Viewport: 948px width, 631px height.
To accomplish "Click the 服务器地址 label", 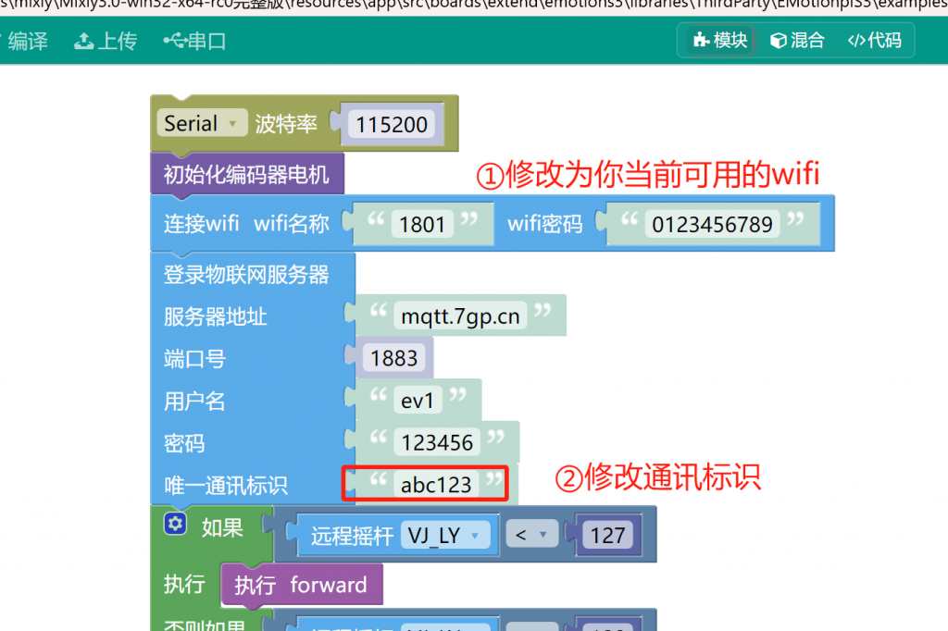I will coord(215,316).
